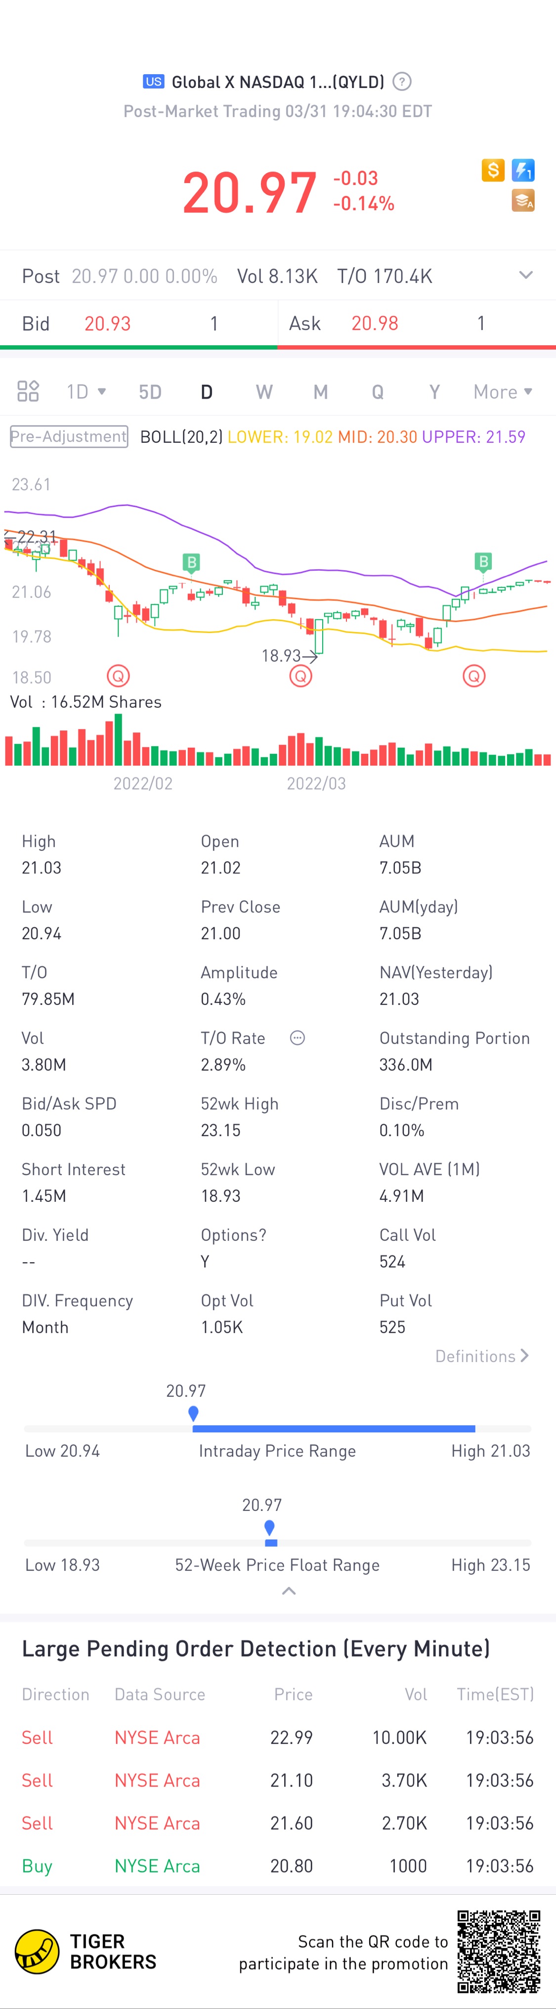Toggle the Pre-Adjustment chart setting
The height and width of the screenshot is (2009, 556).
[x=69, y=437]
